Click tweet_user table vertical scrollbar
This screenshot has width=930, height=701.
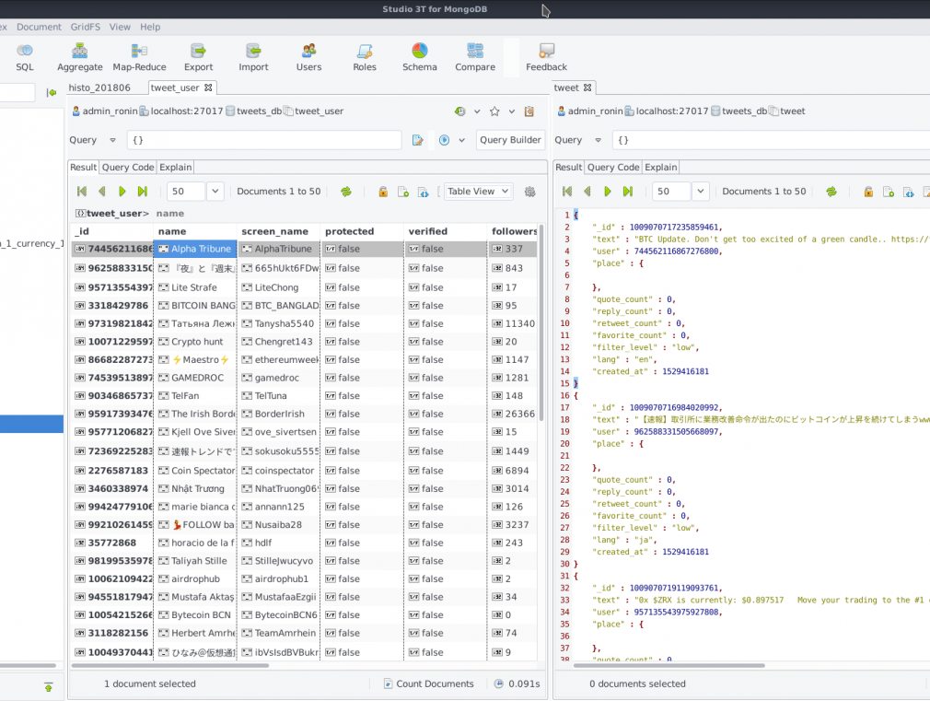tap(541, 323)
